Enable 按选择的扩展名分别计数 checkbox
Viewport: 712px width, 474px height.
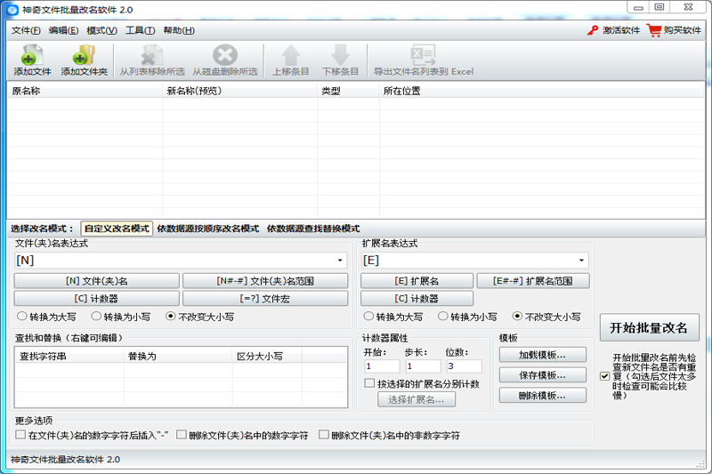tap(369, 383)
